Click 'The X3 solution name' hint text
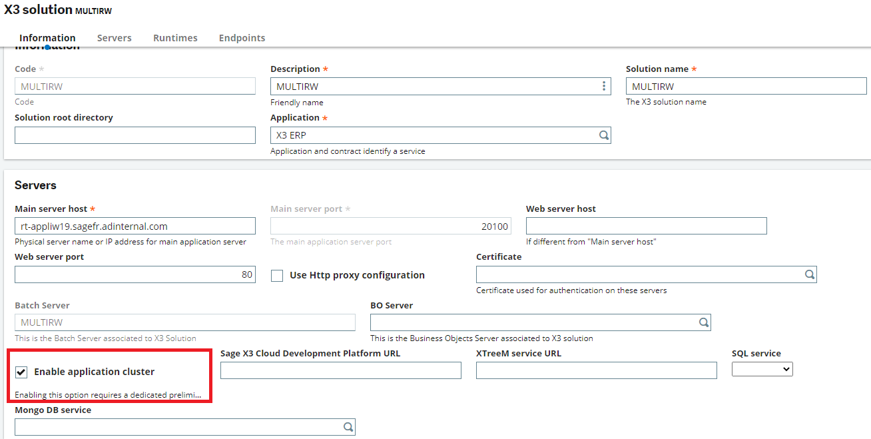The image size is (871, 439). coord(666,102)
